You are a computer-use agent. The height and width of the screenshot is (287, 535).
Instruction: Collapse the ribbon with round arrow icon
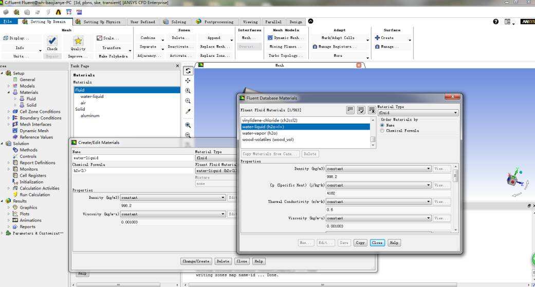click(310, 21)
